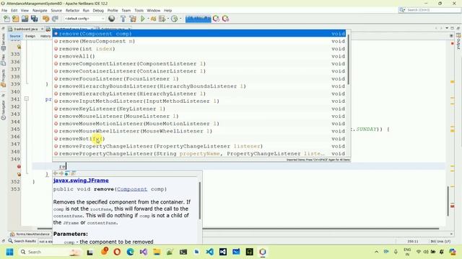This screenshot has height=259, width=462.
Task: Open the default config dropdown
Action: click(84, 19)
